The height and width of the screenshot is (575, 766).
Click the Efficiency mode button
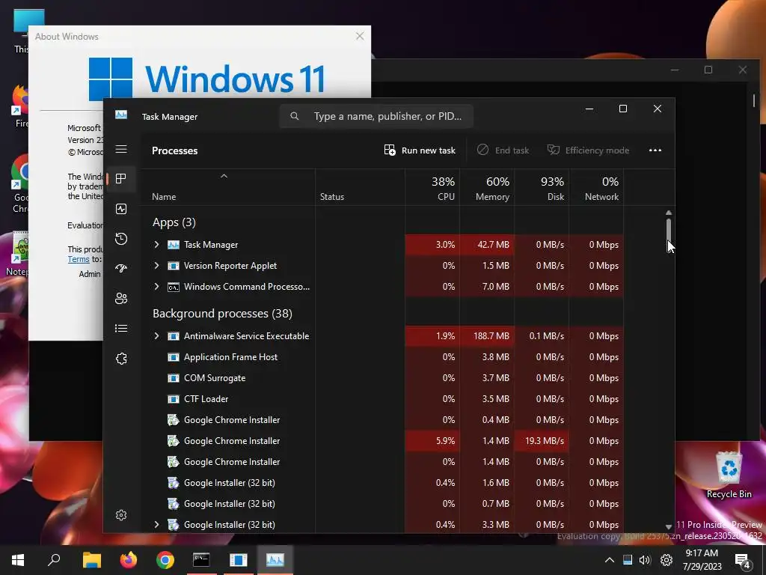coord(588,150)
